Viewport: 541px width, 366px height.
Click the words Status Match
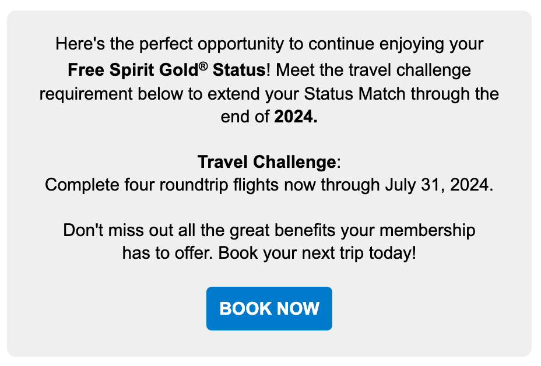coord(354,94)
